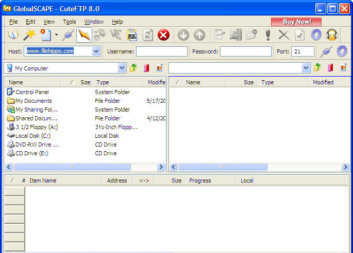Click the Download down-arrow icon
This screenshot has width=353, height=253.
pyautogui.click(x=183, y=35)
